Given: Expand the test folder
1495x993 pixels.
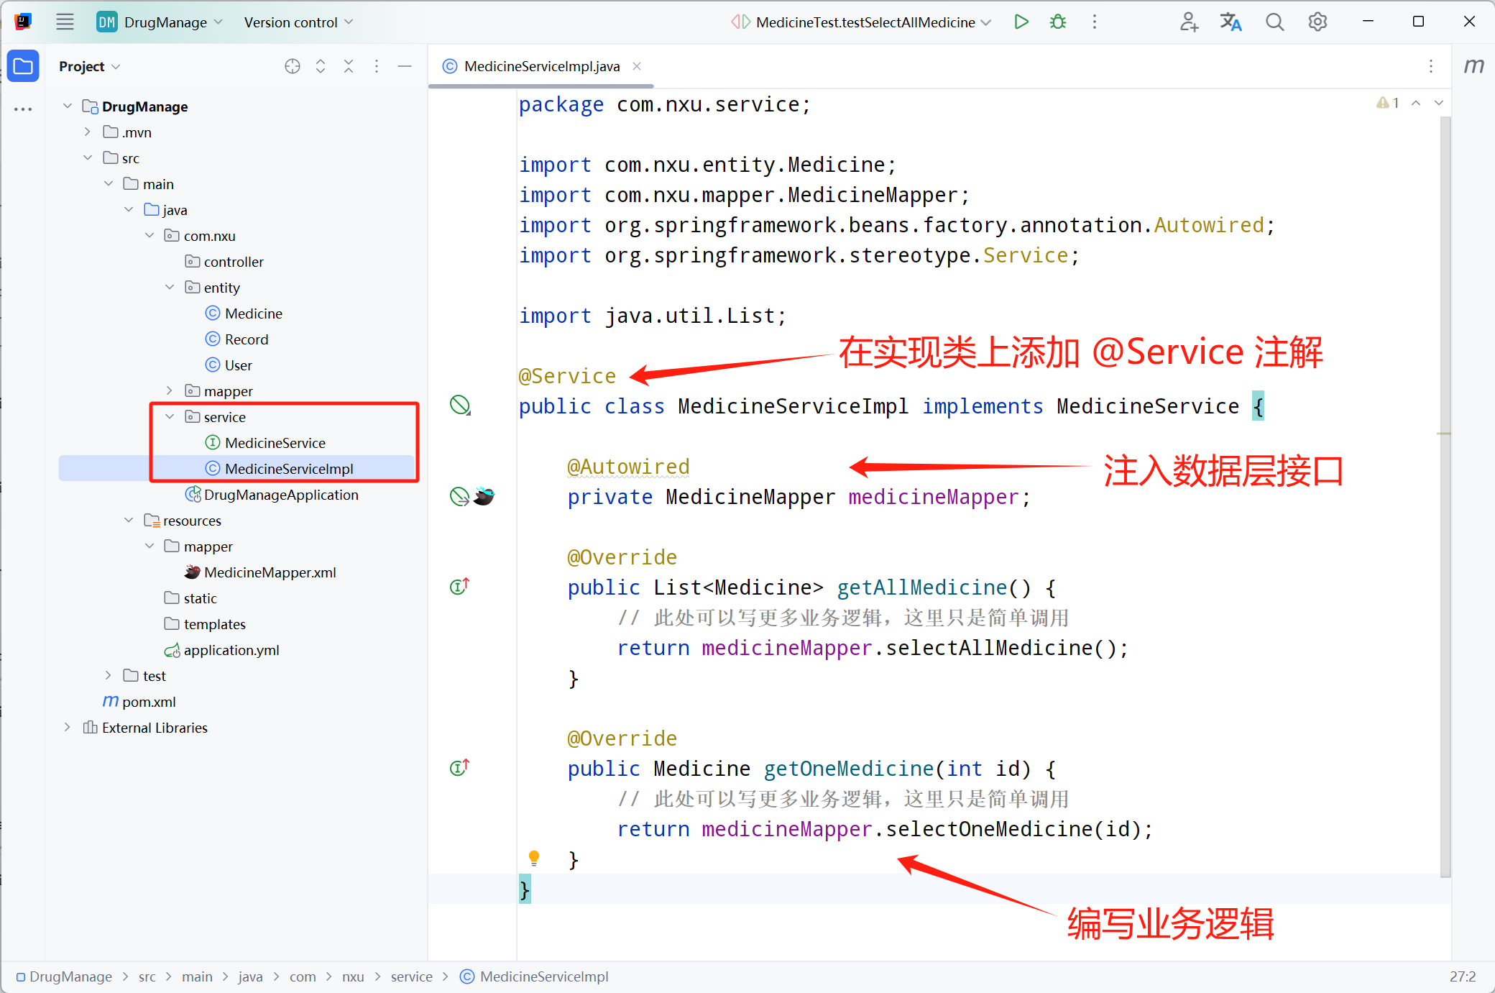Looking at the screenshot, I should (x=108, y=675).
